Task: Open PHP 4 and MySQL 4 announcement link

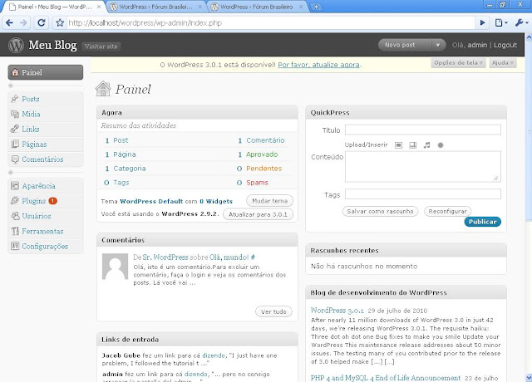Action: click(x=386, y=378)
